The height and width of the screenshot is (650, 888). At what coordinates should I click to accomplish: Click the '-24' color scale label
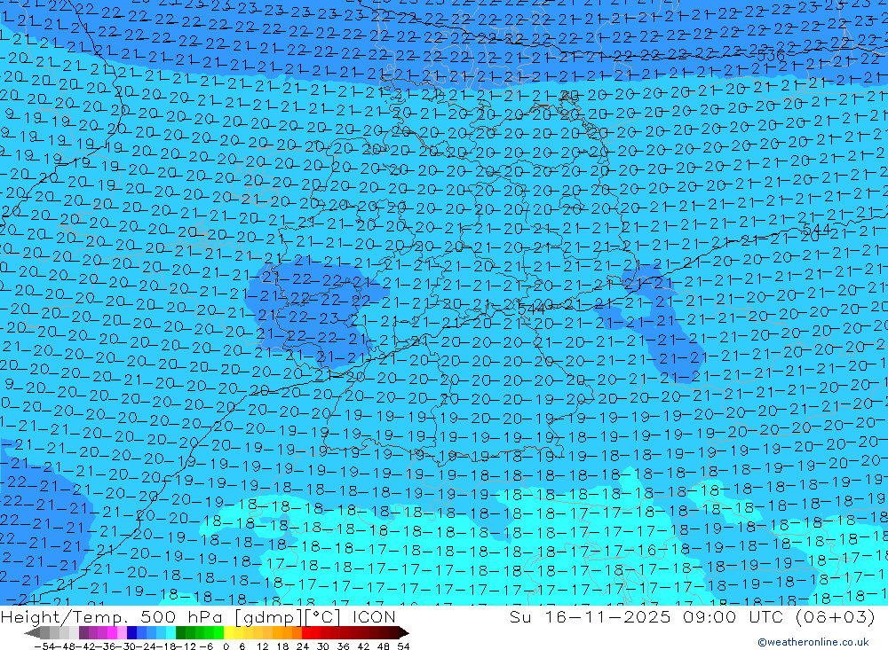tap(147, 646)
